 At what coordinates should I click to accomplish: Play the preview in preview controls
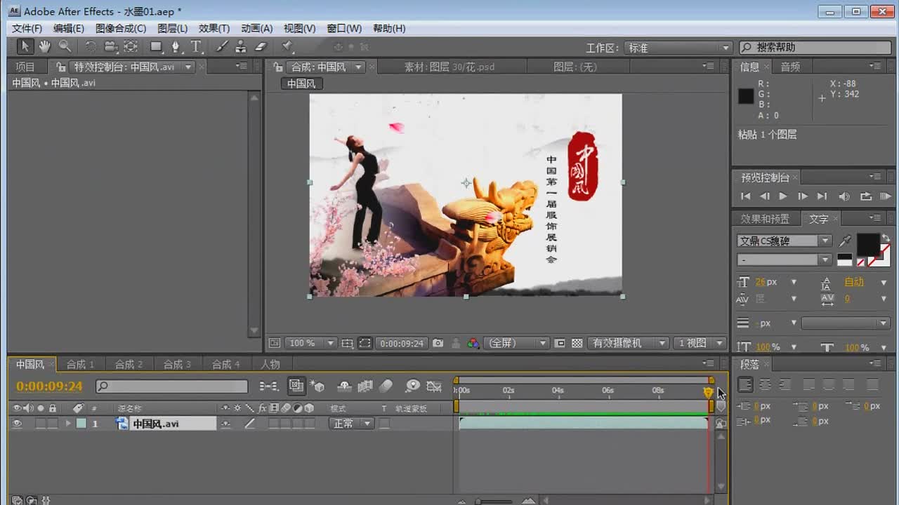tap(782, 196)
